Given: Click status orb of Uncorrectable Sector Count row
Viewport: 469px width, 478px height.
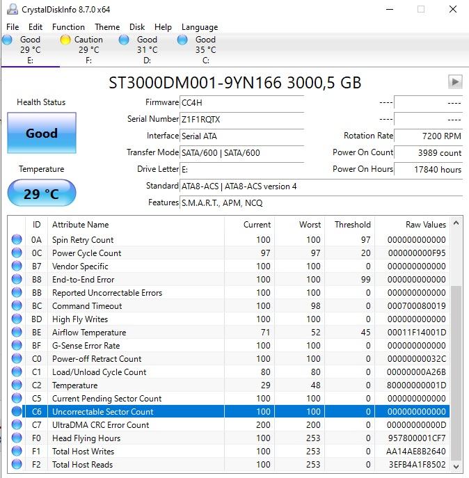Looking at the screenshot, I should [17, 411].
